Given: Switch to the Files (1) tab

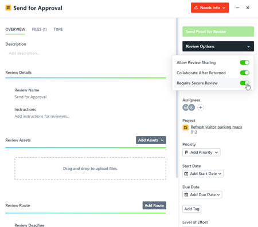Looking at the screenshot, I should click(40, 29).
